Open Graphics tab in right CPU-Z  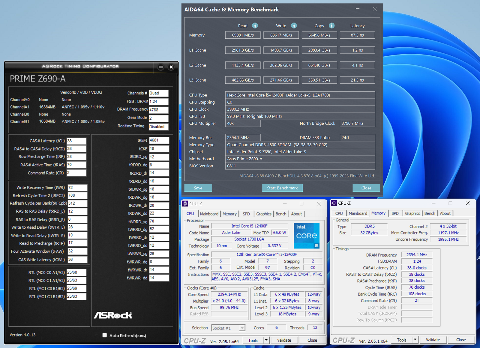(x=412, y=213)
